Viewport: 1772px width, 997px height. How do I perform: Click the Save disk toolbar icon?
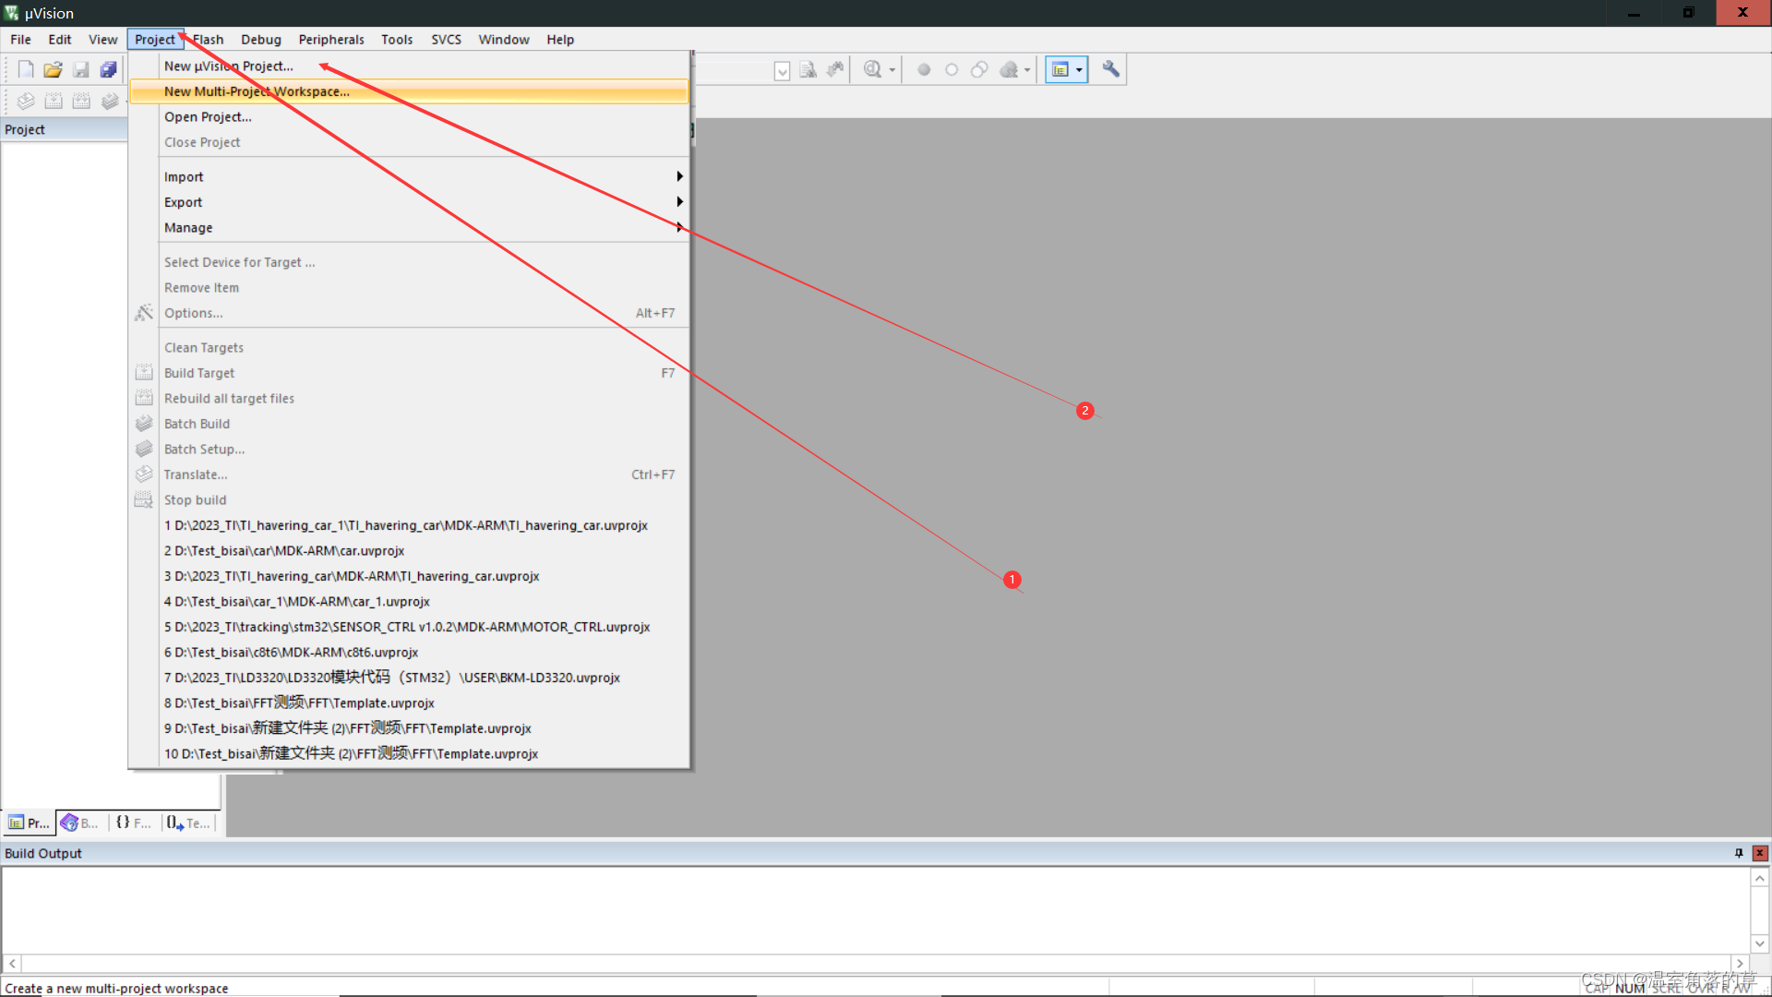(x=81, y=69)
